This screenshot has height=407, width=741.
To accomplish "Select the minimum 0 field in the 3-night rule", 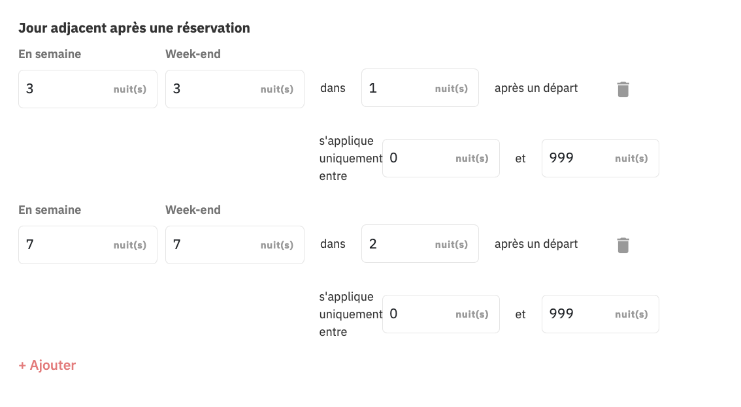I will pyautogui.click(x=441, y=158).
